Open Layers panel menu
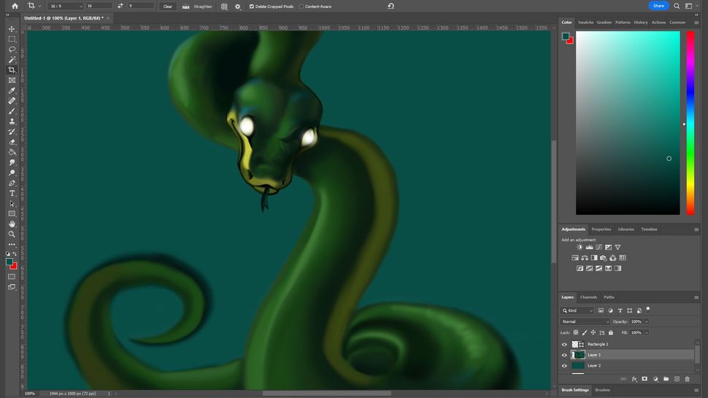The height and width of the screenshot is (398, 708). click(x=696, y=297)
